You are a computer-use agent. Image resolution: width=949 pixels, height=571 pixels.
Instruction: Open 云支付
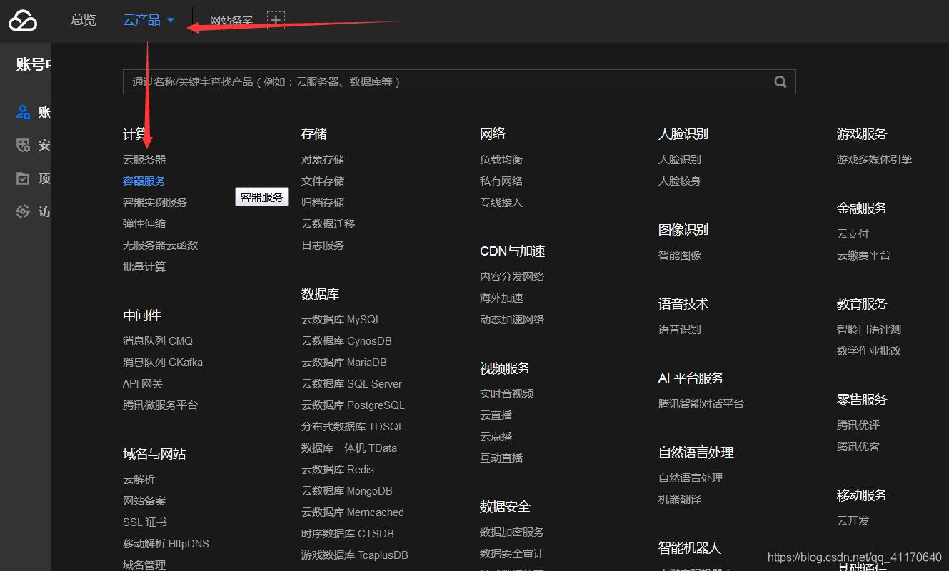pos(853,234)
